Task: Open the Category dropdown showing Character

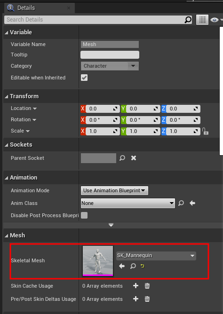Action: pos(110,66)
